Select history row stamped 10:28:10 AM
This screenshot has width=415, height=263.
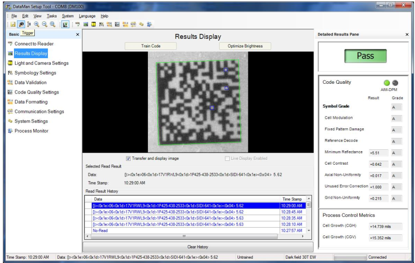(x=195, y=224)
